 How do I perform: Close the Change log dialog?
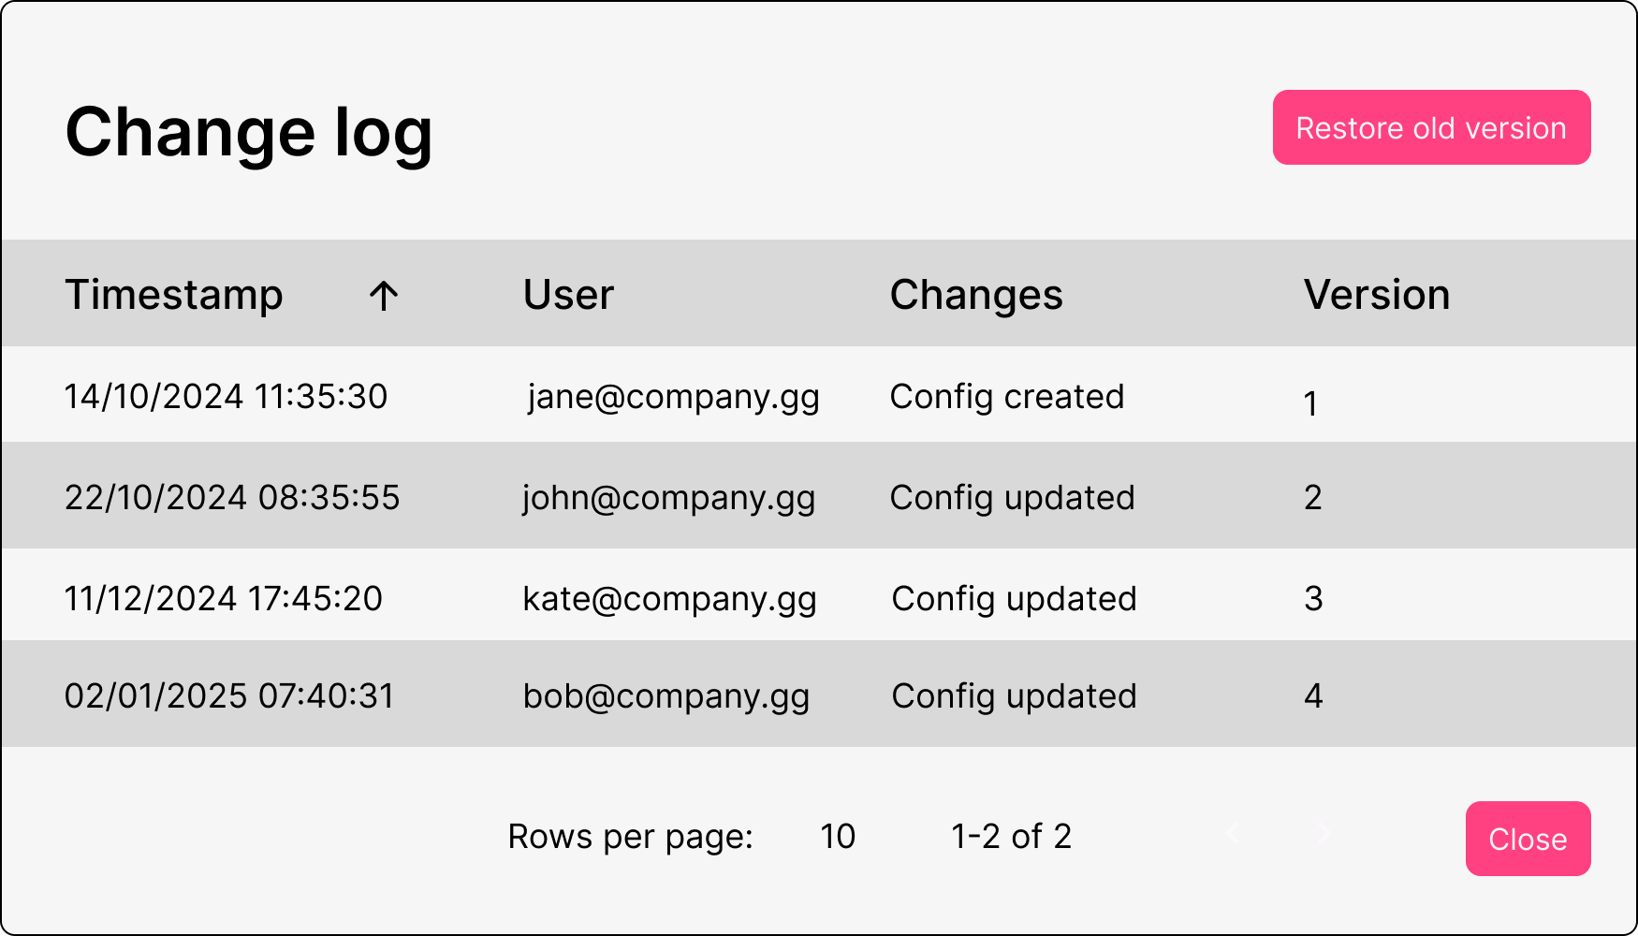tap(1528, 839)
